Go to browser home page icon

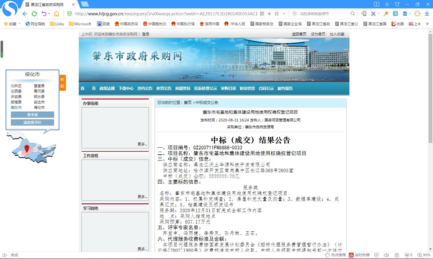(57, 14)
